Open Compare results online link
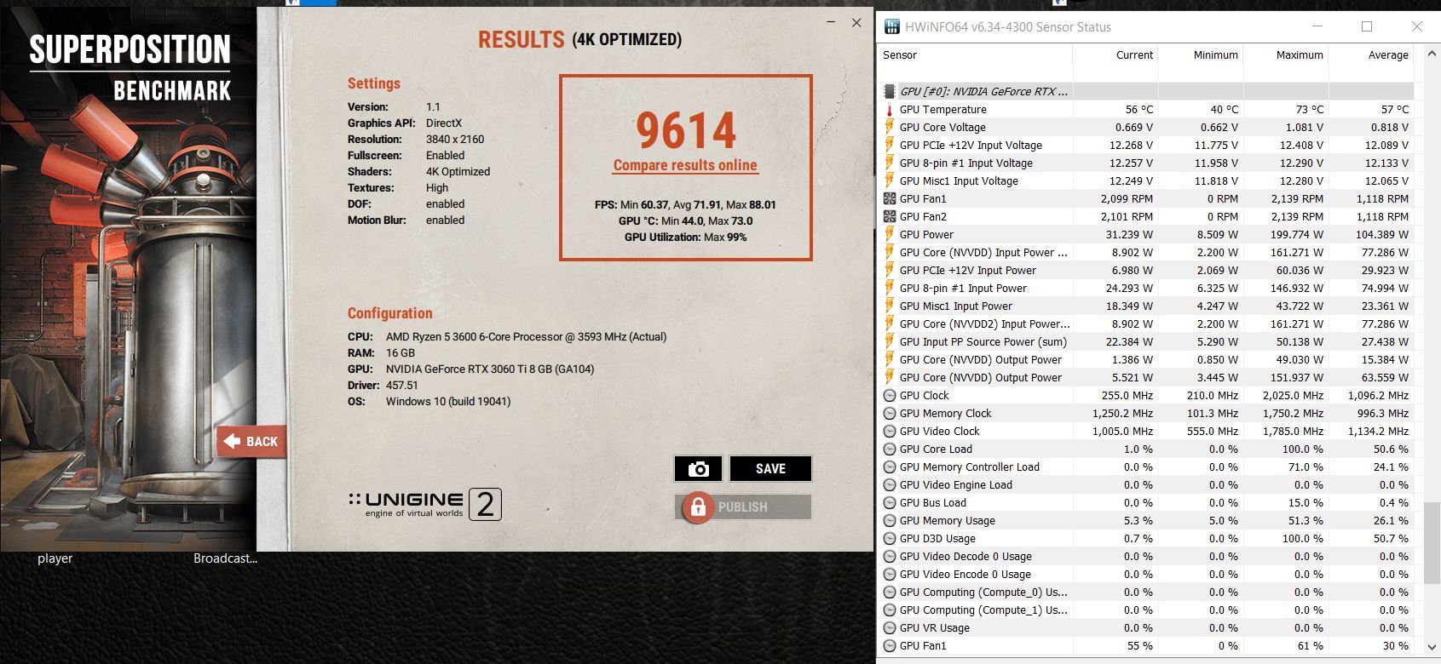Viewport: 1441px width, 664px height. (x=685, y=165)
